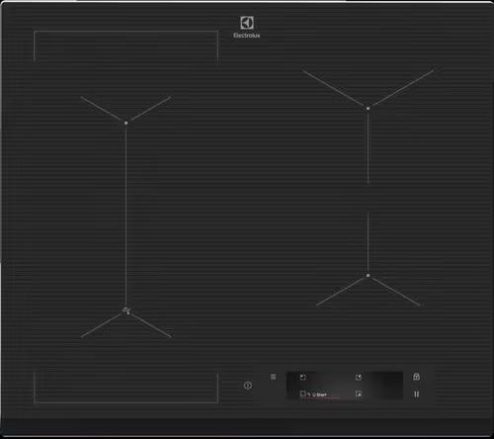The image size is (494, 439).
Task: Open the menu icon beside the display
Action: [x=273, y=377]
